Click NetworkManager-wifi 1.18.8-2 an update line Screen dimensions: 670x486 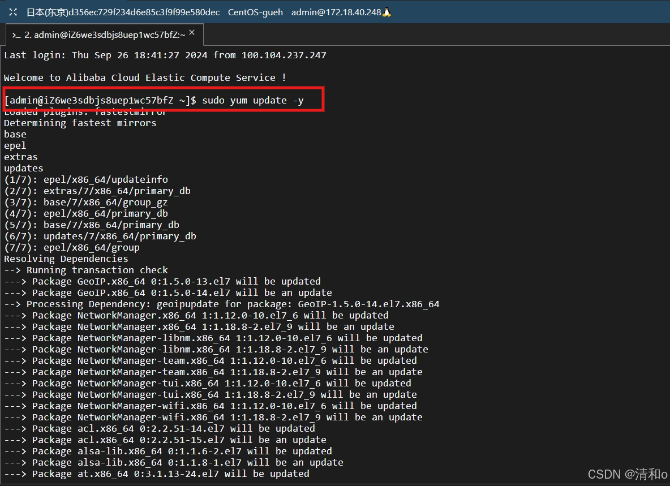(213, 417)
